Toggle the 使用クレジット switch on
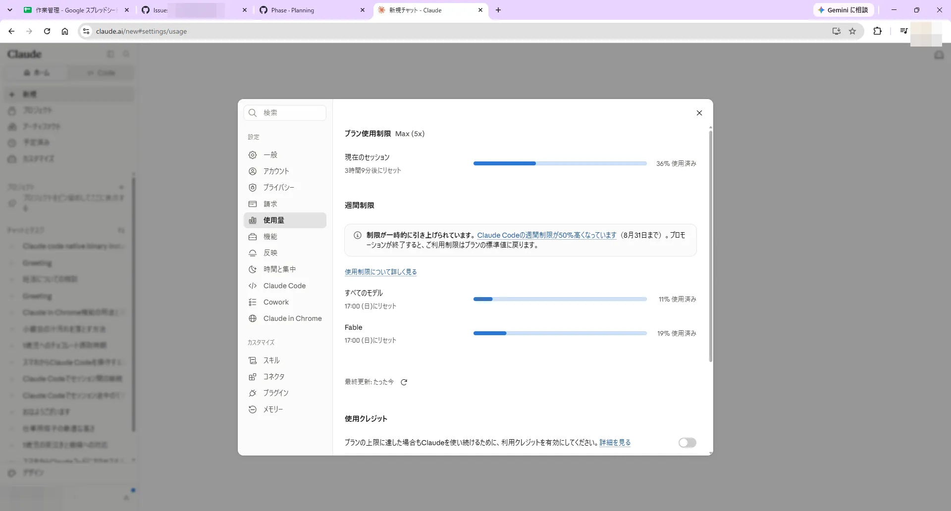 [687, 443]
